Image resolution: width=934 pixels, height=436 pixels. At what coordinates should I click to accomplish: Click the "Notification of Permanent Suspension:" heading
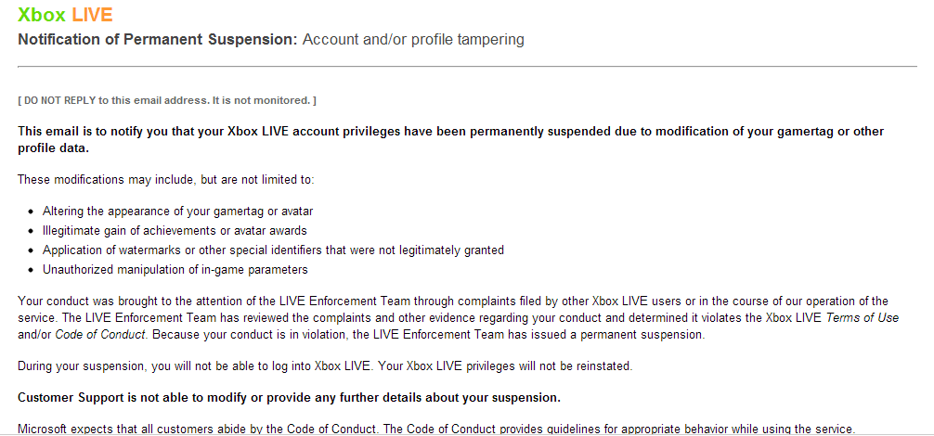pos(158,40)
